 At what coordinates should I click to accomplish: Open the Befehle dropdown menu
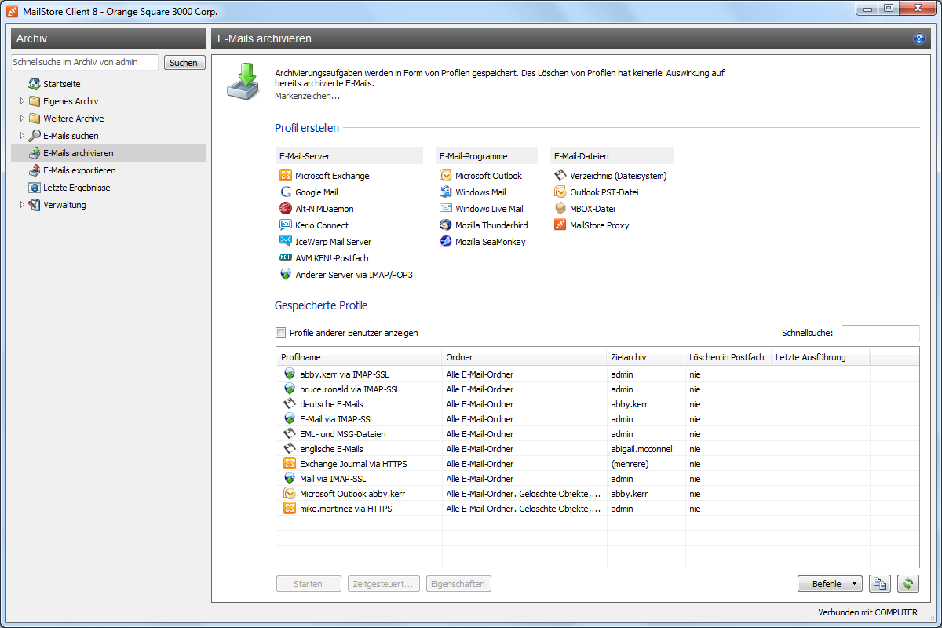click(x=830, y=584)
